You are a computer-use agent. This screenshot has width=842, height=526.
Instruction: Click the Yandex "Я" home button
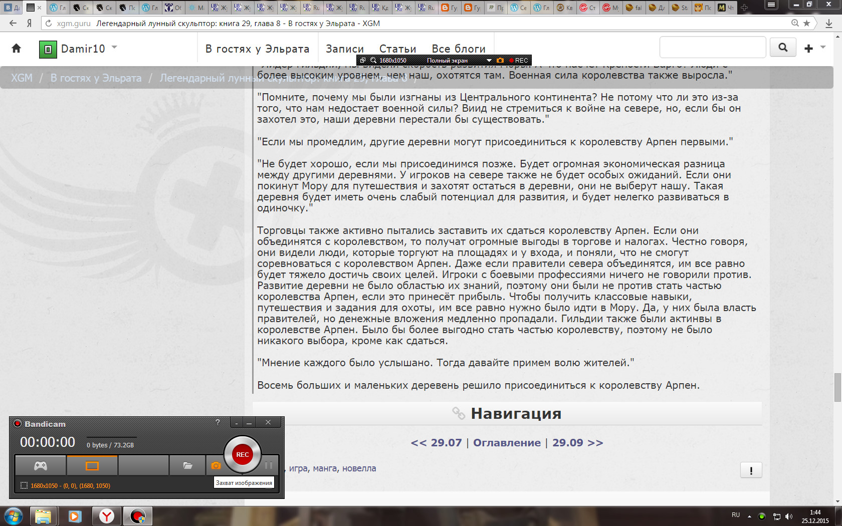29,23
